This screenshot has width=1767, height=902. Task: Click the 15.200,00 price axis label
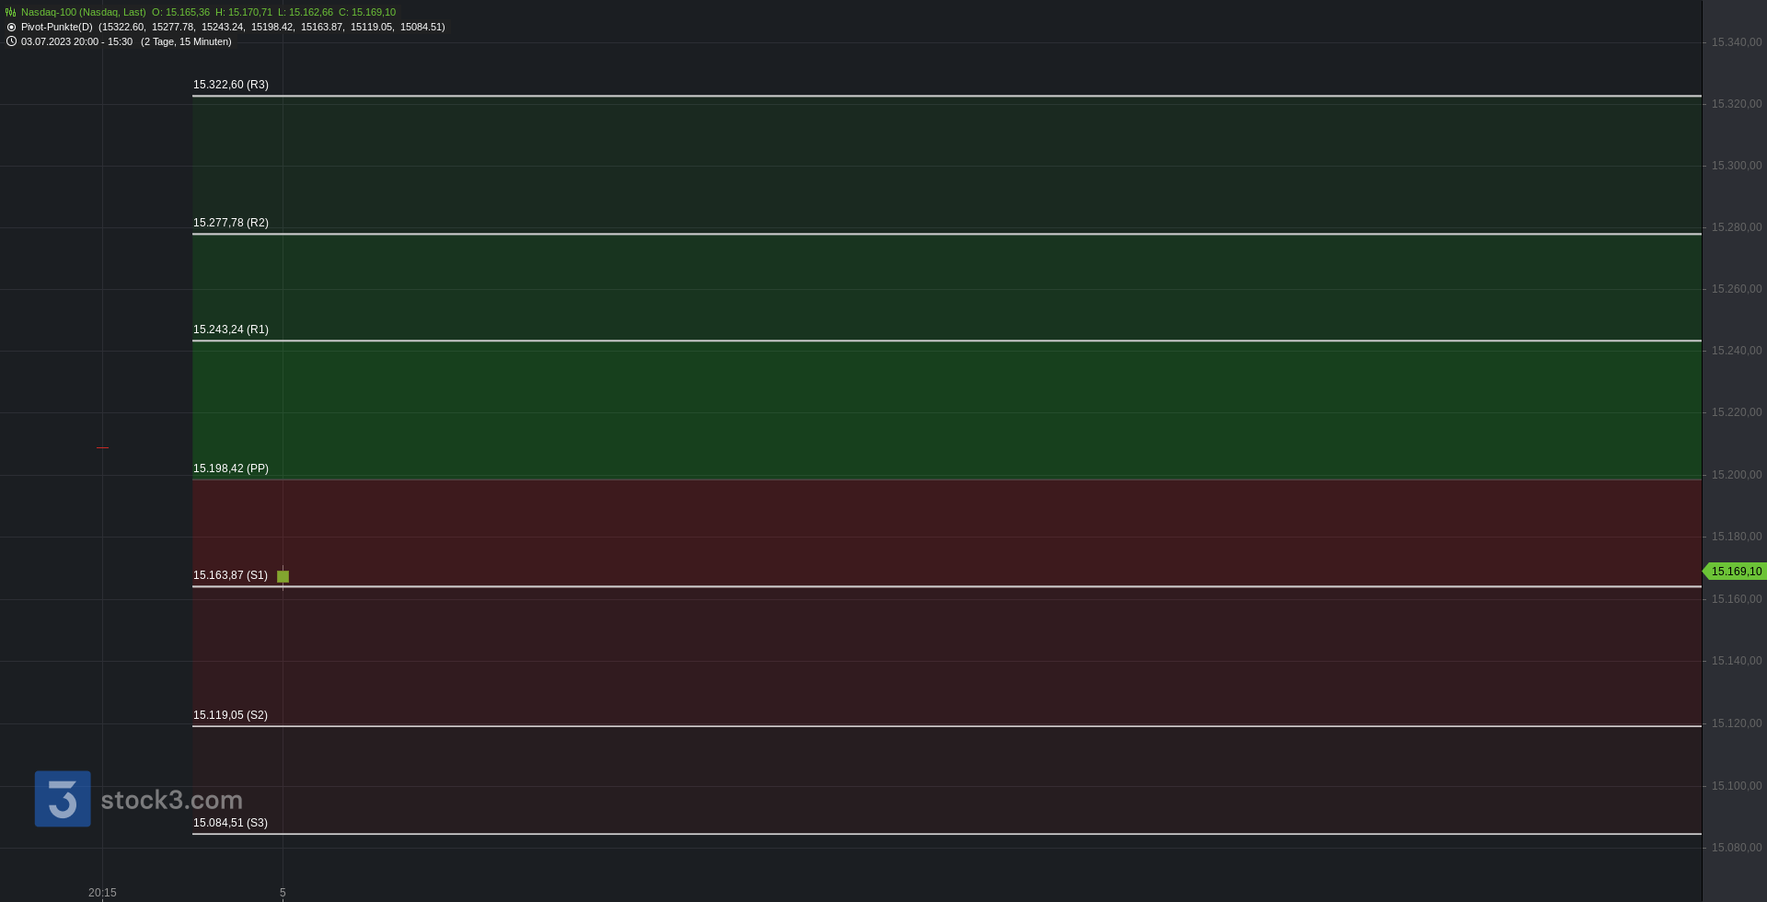click(x=1737, y=475)
